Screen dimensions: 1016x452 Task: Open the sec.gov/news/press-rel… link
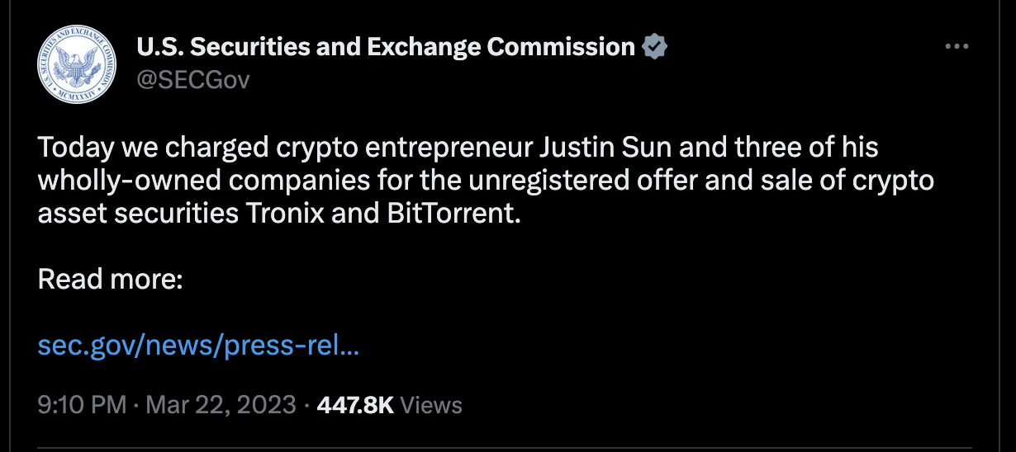pos(198,346)
